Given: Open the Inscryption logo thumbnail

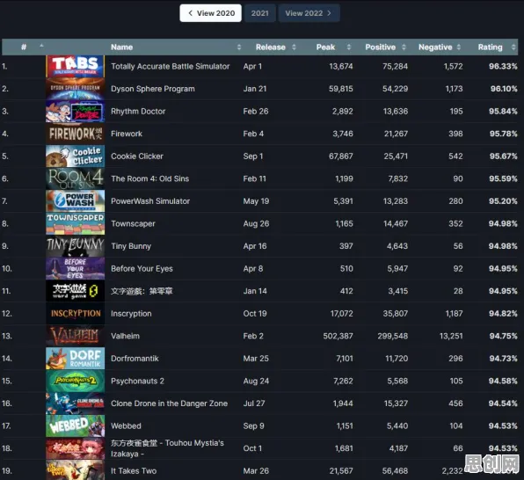Looking at the screenshot, I should tap(76, 314).
